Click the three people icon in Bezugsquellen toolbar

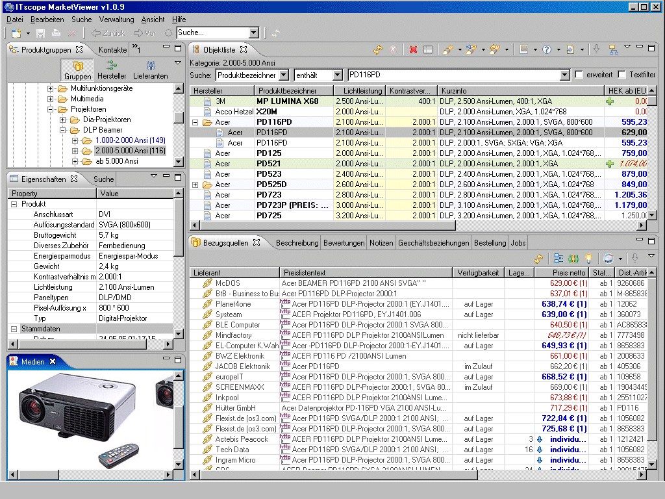coord(573,258)
